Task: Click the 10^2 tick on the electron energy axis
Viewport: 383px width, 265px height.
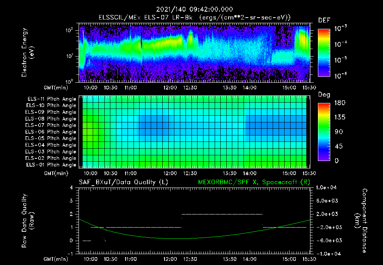Action: pos(69,30)
